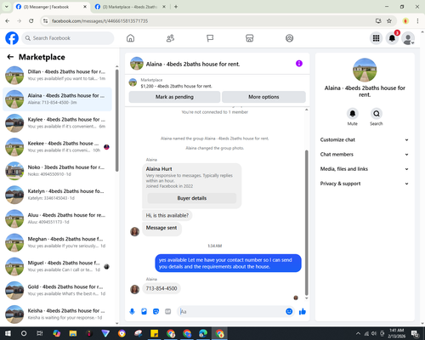425x340 pixels.
Task: Open File Explorer from taskbar
Action: tap(73, 333)
